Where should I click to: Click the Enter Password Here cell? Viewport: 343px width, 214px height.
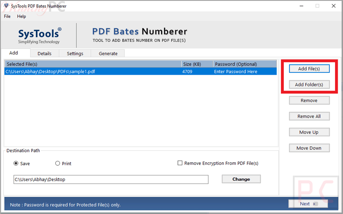(x=245, y=72)
